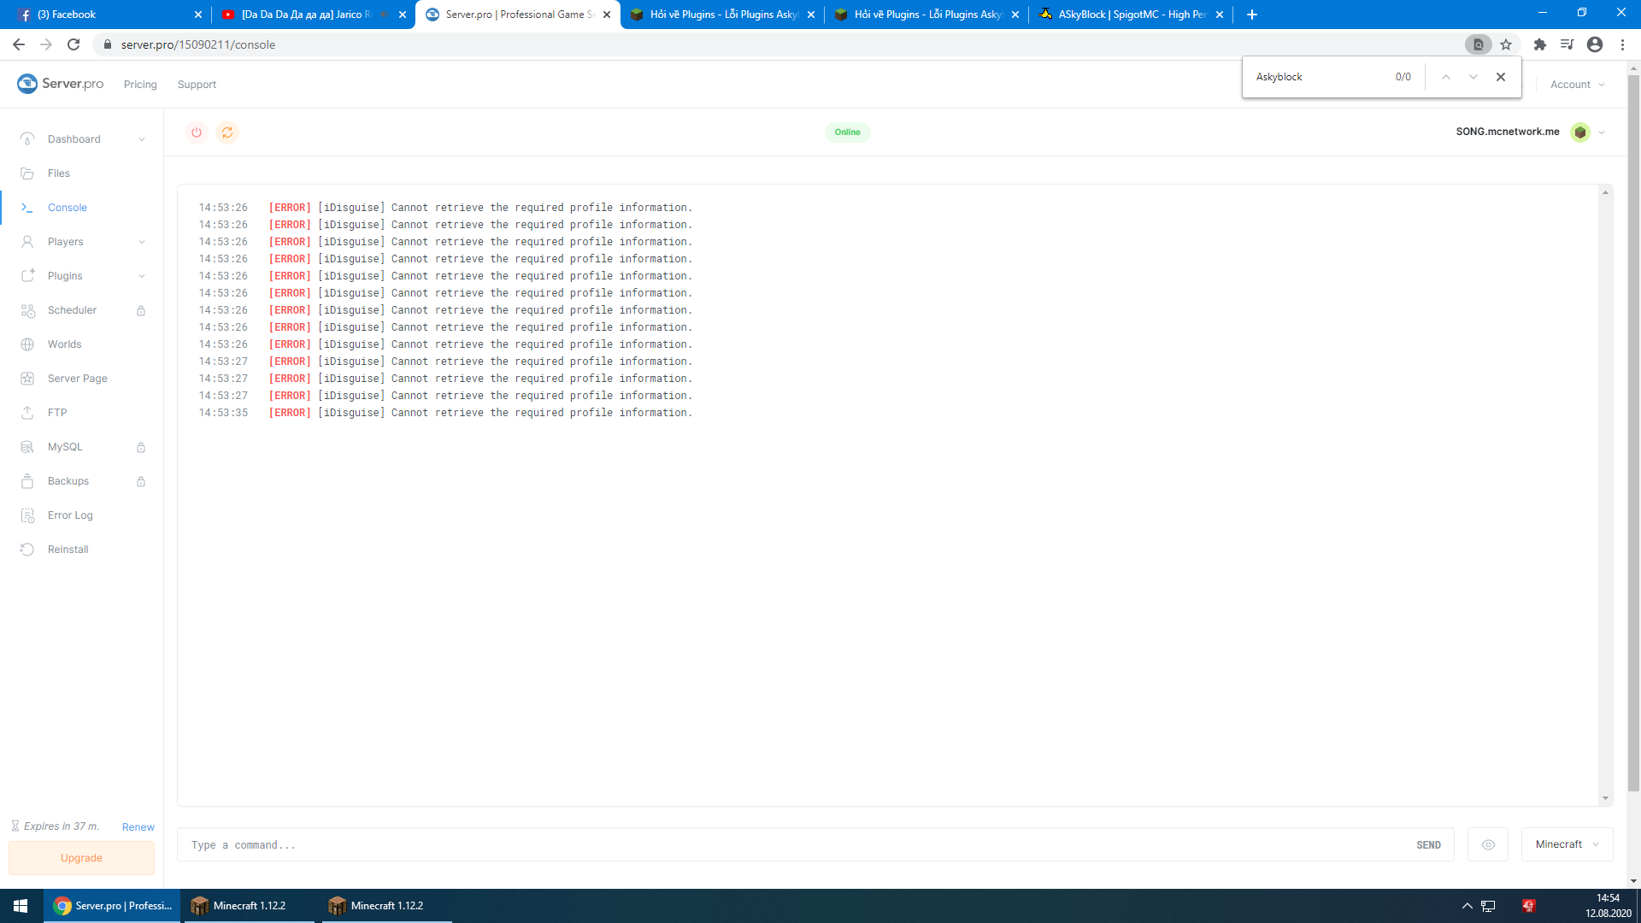Click the orange restart server icon

tap(227, 132)
